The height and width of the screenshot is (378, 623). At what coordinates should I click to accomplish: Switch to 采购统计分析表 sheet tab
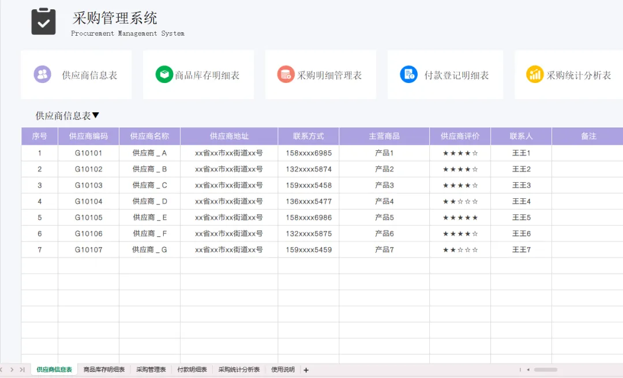pos(239,370)
